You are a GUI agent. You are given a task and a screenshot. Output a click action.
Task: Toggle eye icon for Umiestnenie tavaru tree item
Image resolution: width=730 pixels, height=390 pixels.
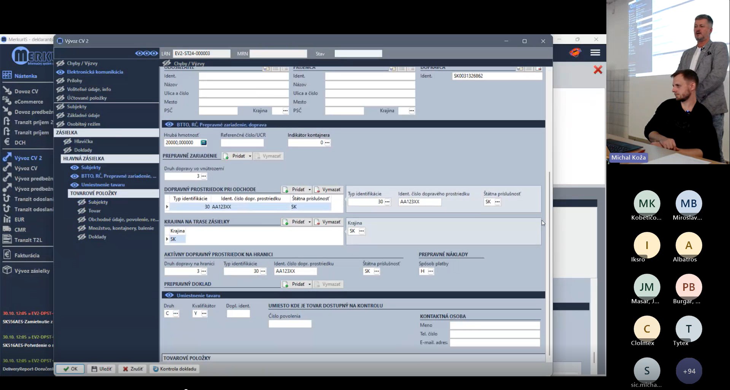(75, 185)
